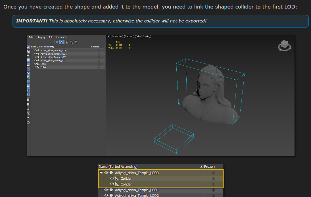Open the Edit menu in Scene Explorer
Image resolution: width=311 pixels, height=197 pixels.
coord(51,37)
